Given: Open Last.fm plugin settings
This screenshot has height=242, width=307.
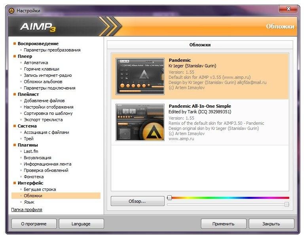Looking at the screenshot, I should click(31, 151).
